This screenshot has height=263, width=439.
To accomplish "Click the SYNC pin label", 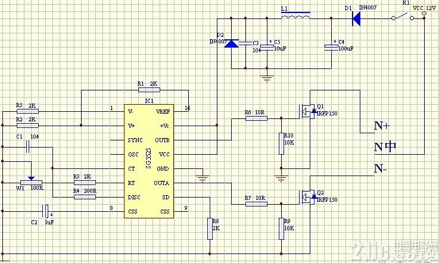I will (135, 140).
